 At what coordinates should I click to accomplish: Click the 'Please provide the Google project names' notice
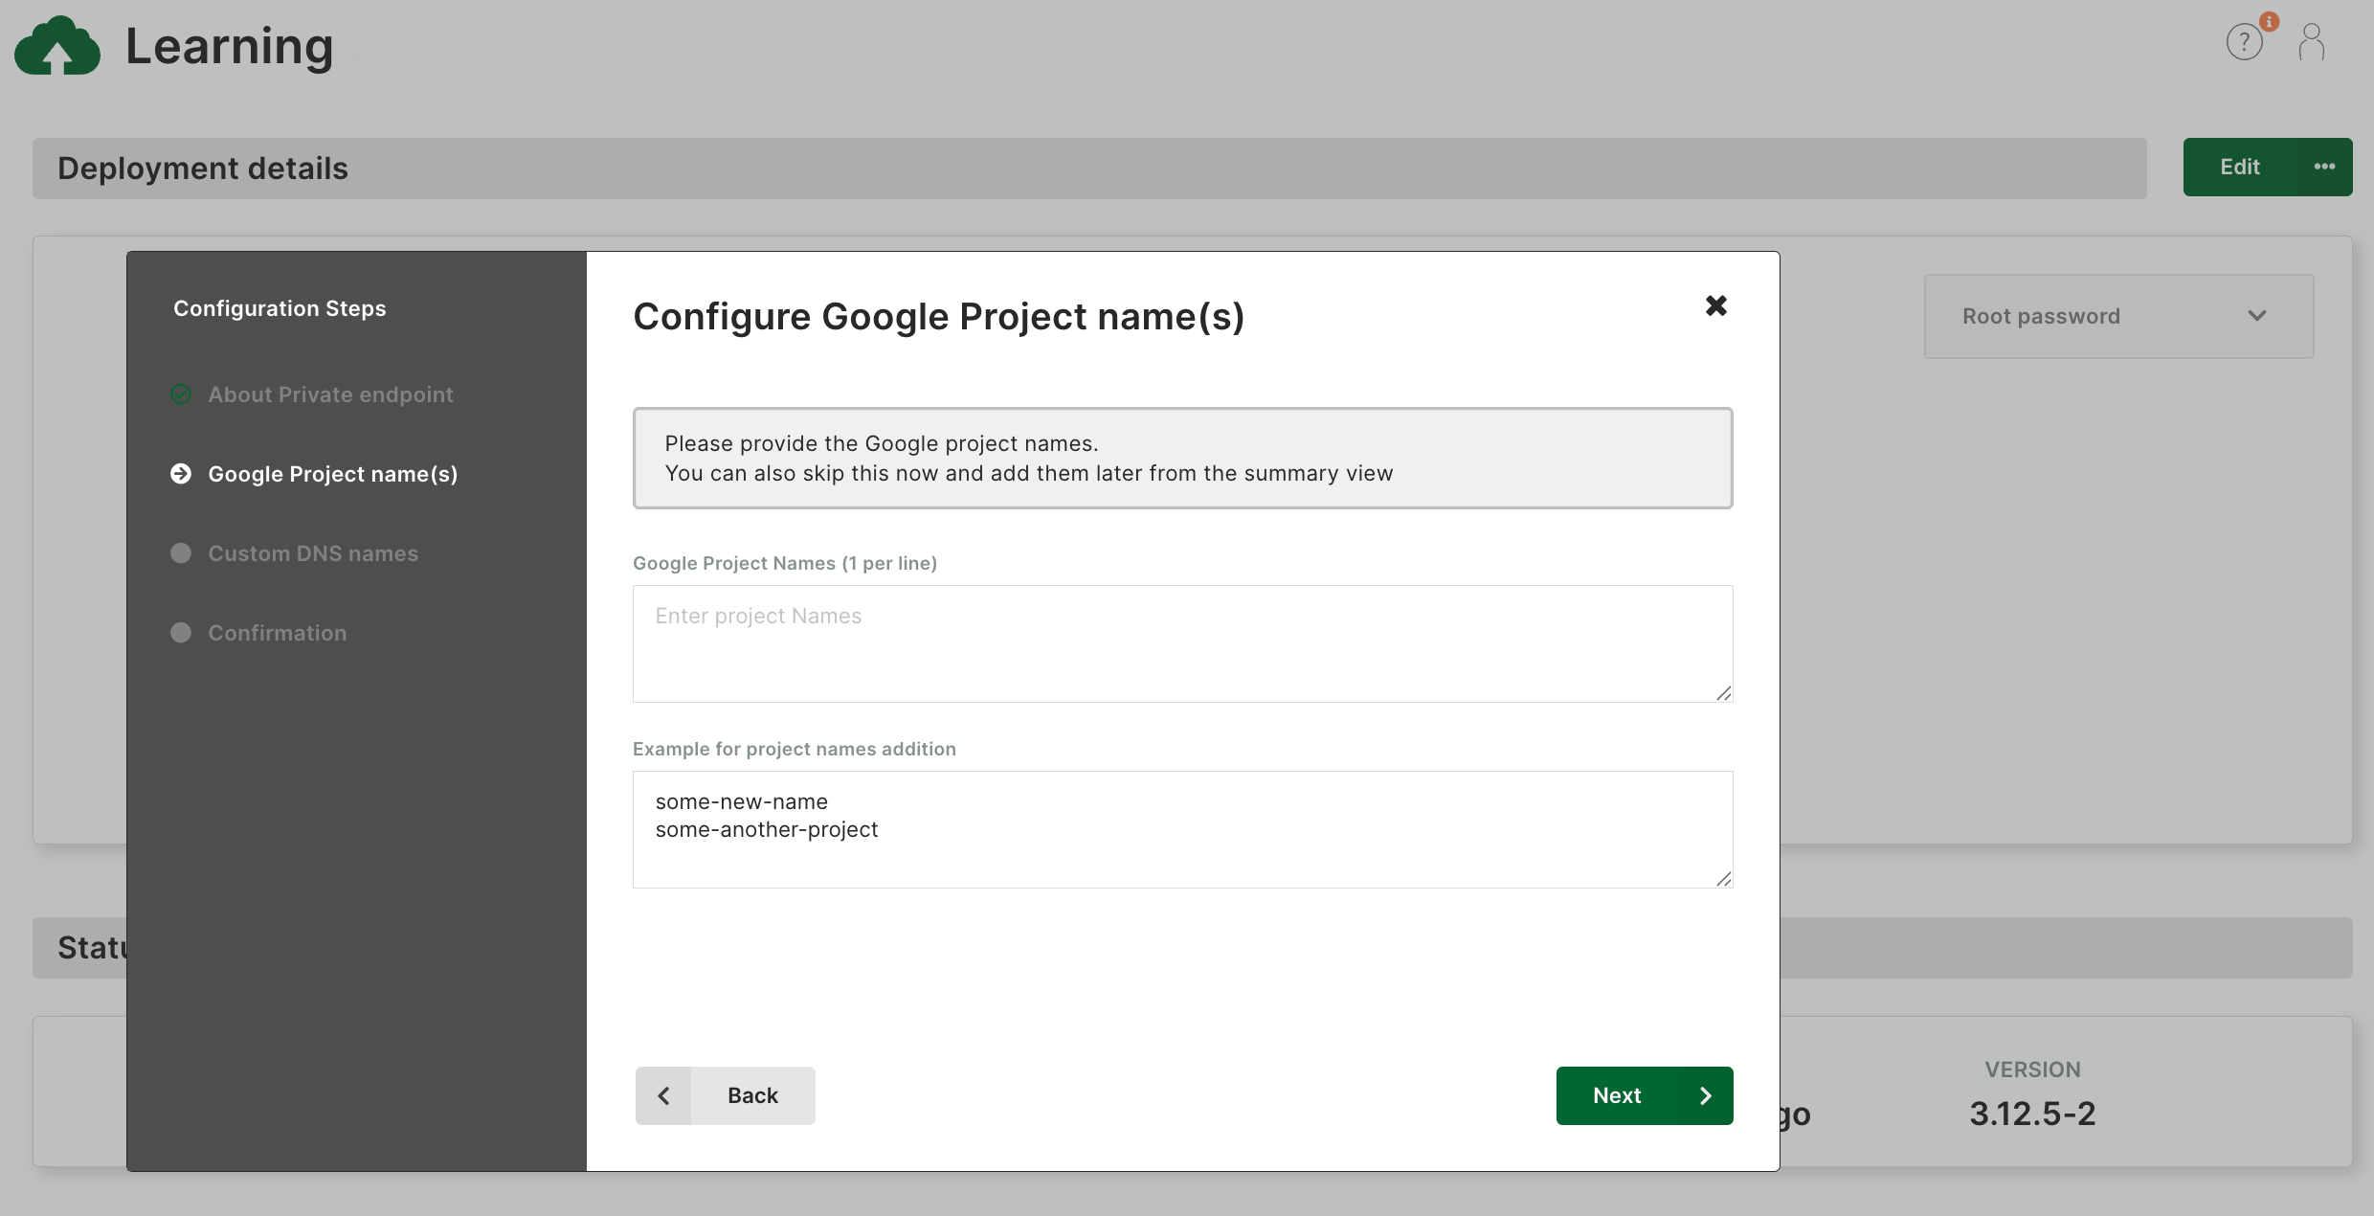1182,458
